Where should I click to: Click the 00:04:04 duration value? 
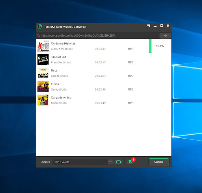tap(100, 49)
